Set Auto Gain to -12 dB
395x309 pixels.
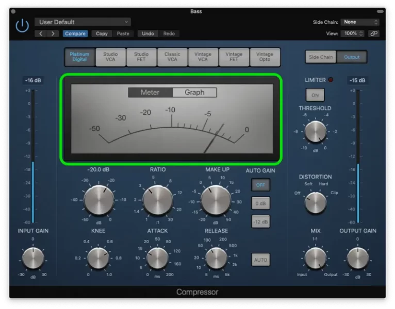click(260, 222)
